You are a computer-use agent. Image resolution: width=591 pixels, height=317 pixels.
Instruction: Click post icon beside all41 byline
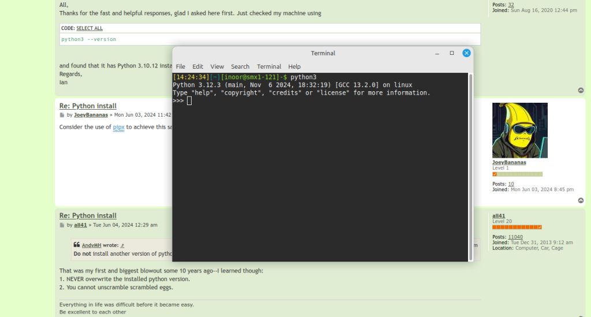point(62,225)
